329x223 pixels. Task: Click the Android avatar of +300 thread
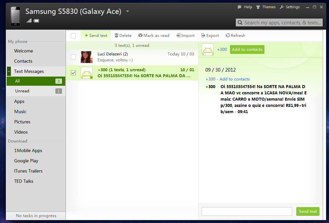pos(87,73)
